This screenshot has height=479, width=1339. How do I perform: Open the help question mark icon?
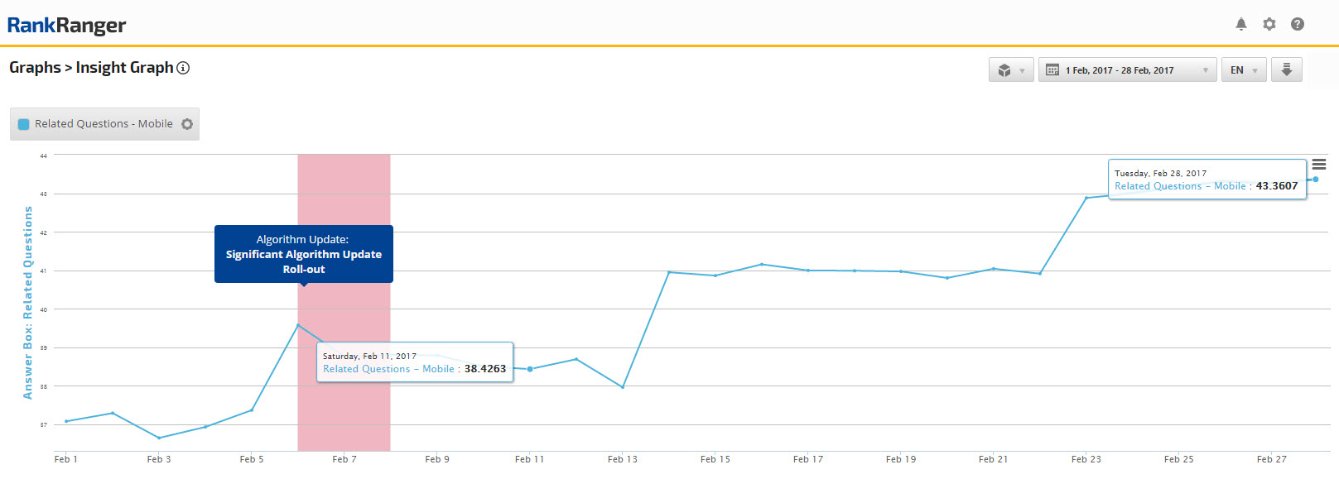1298,24
